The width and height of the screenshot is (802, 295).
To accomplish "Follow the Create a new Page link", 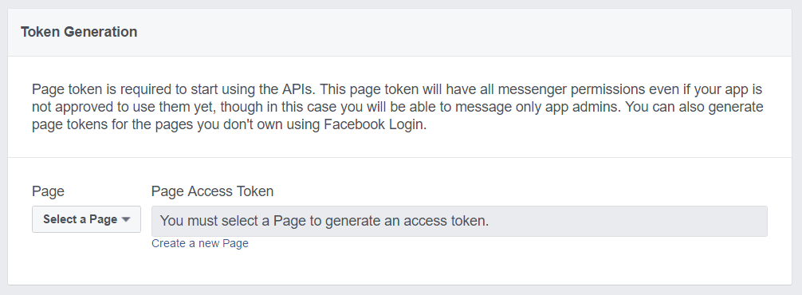I will (x=200, y=243).
